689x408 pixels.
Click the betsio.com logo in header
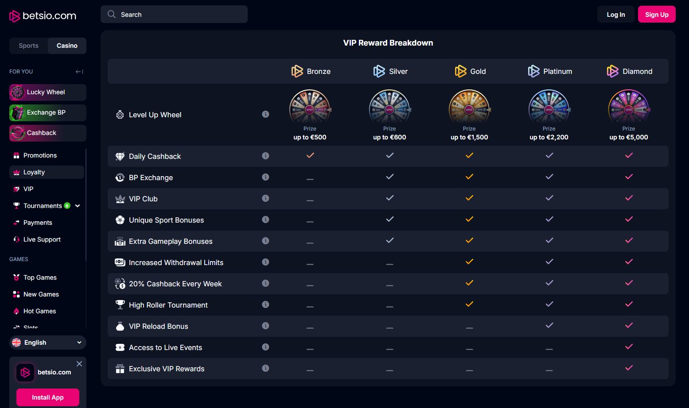point(43,16)
